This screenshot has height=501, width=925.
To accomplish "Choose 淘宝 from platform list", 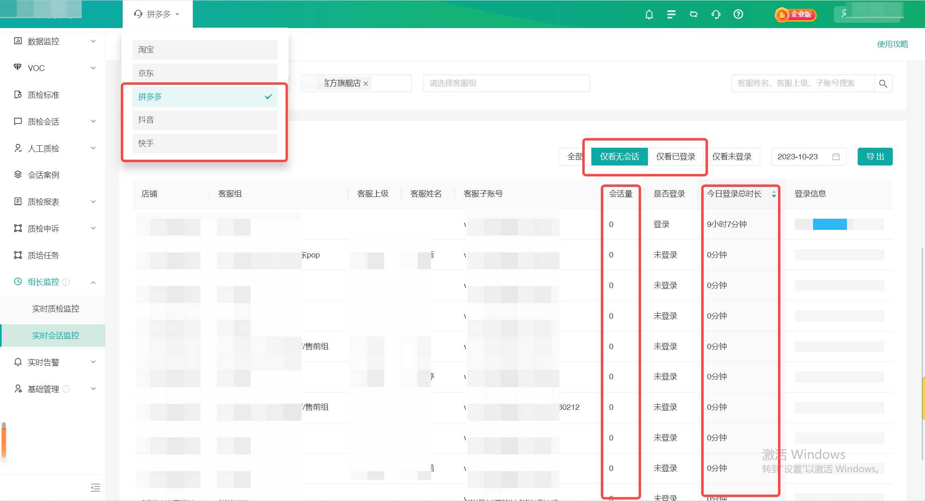I will [x=205, y=50].
